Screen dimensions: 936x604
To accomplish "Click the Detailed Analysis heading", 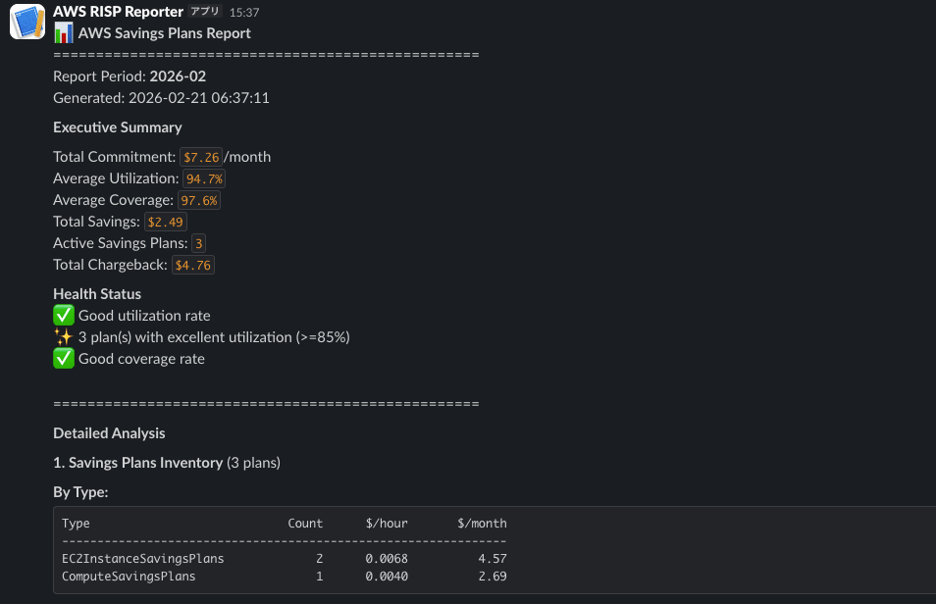I will tap(109, 433).
